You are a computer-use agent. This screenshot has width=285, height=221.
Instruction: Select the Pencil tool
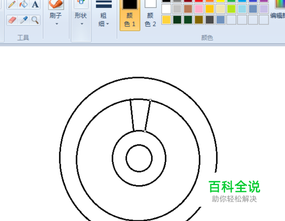tap(12, 4)
